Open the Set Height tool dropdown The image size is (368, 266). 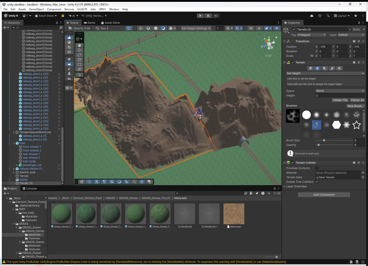(325, 73)
